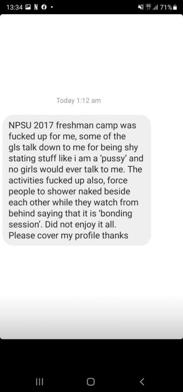Viewport: 183px width, 392px height.
Task: Go to home screen via circle button
Action: (91, 382)
